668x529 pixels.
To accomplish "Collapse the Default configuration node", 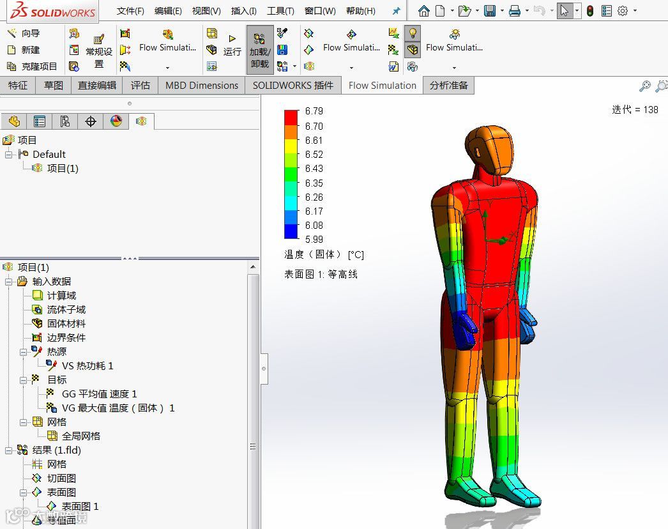I will pyautogui.click(x=8, y=155).
